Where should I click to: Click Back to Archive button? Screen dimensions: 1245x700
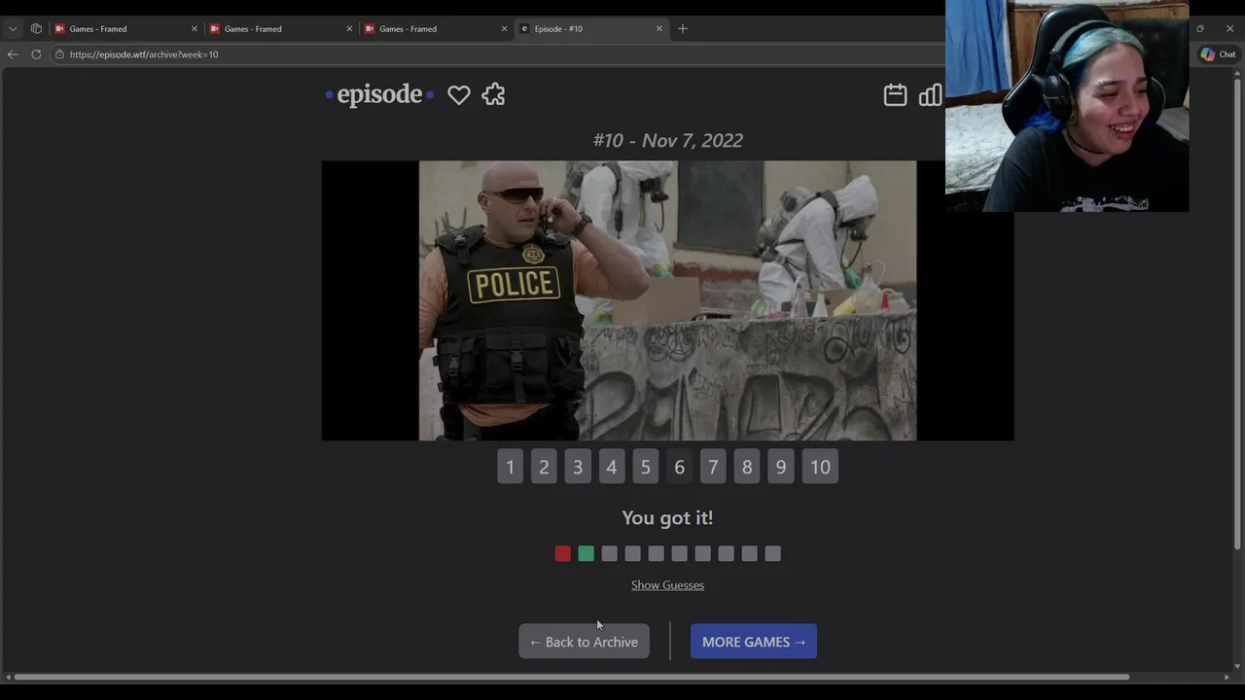[x=584, y=642]
